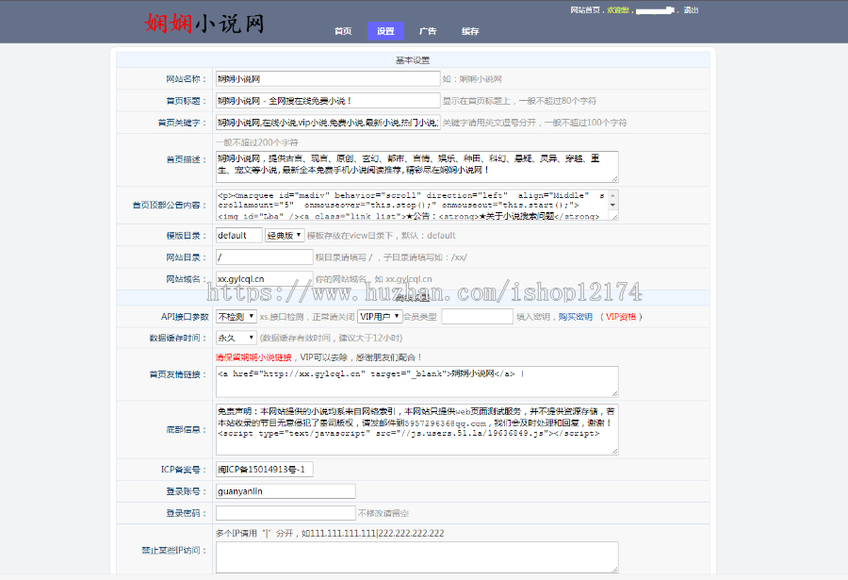Click the 不修改请留空 hint text
The height and width of the screenshot is (580, 848).
pos(383,513)
